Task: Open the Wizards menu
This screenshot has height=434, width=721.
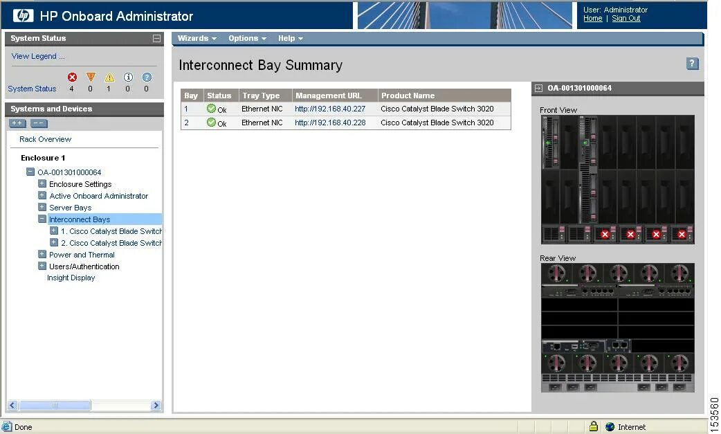Action: pyautogui.click(x=197, y=38)
